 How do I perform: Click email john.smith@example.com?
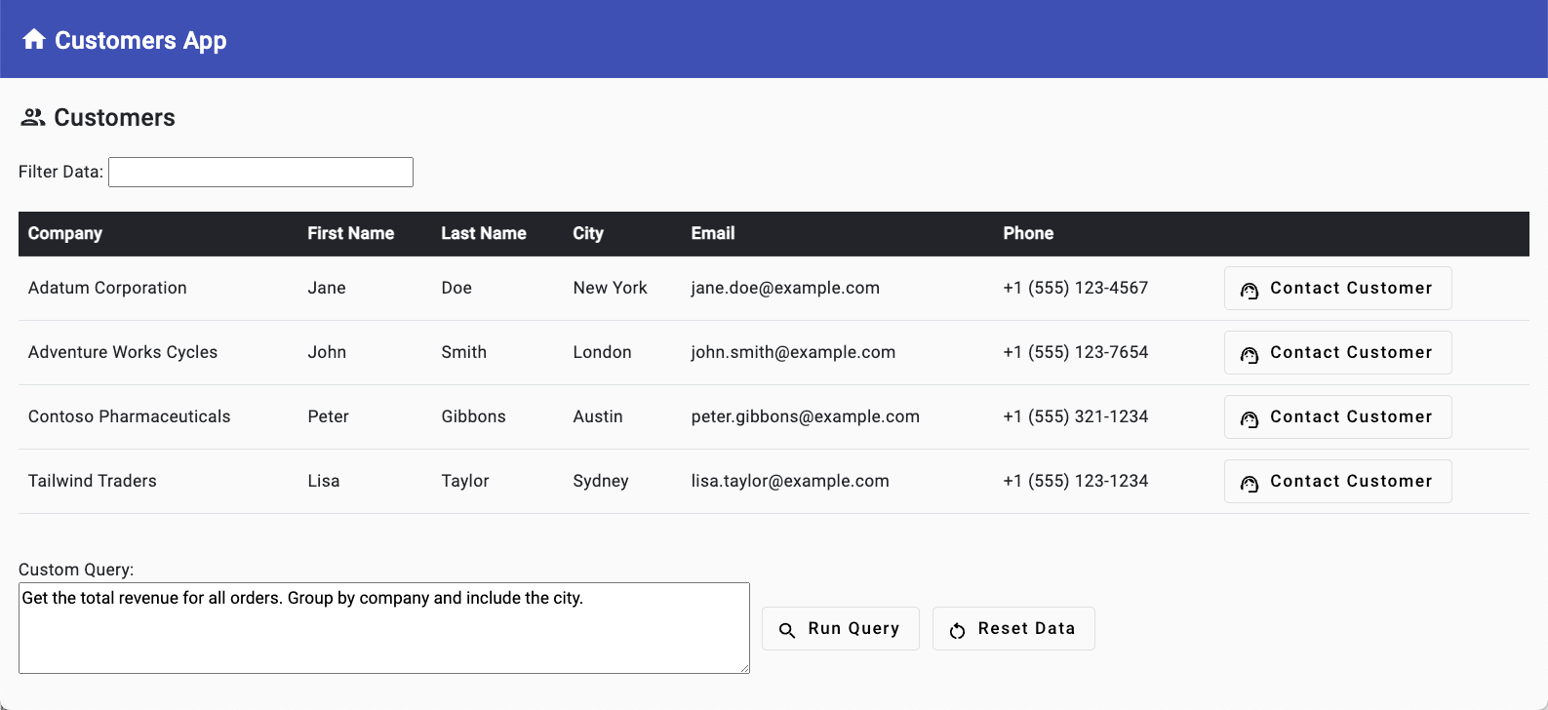point(793,352)
